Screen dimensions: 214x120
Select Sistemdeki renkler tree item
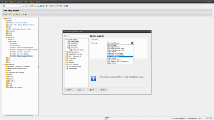pyautogui.click(x=78, y=50)
